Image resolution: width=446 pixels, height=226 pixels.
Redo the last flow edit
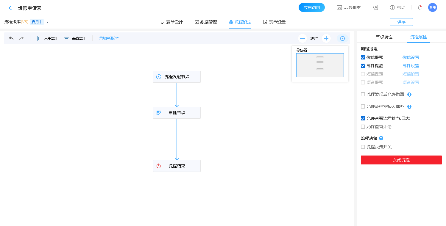pyautogui.click(x=22, y=39)
